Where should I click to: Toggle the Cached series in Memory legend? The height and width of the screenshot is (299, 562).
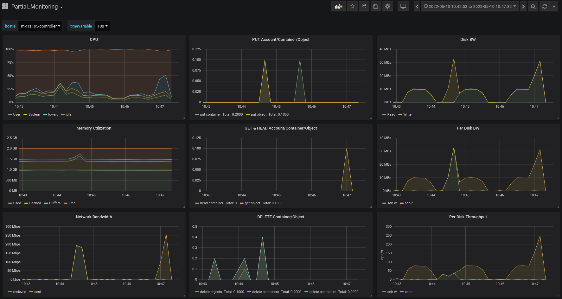tap(35, 203)
